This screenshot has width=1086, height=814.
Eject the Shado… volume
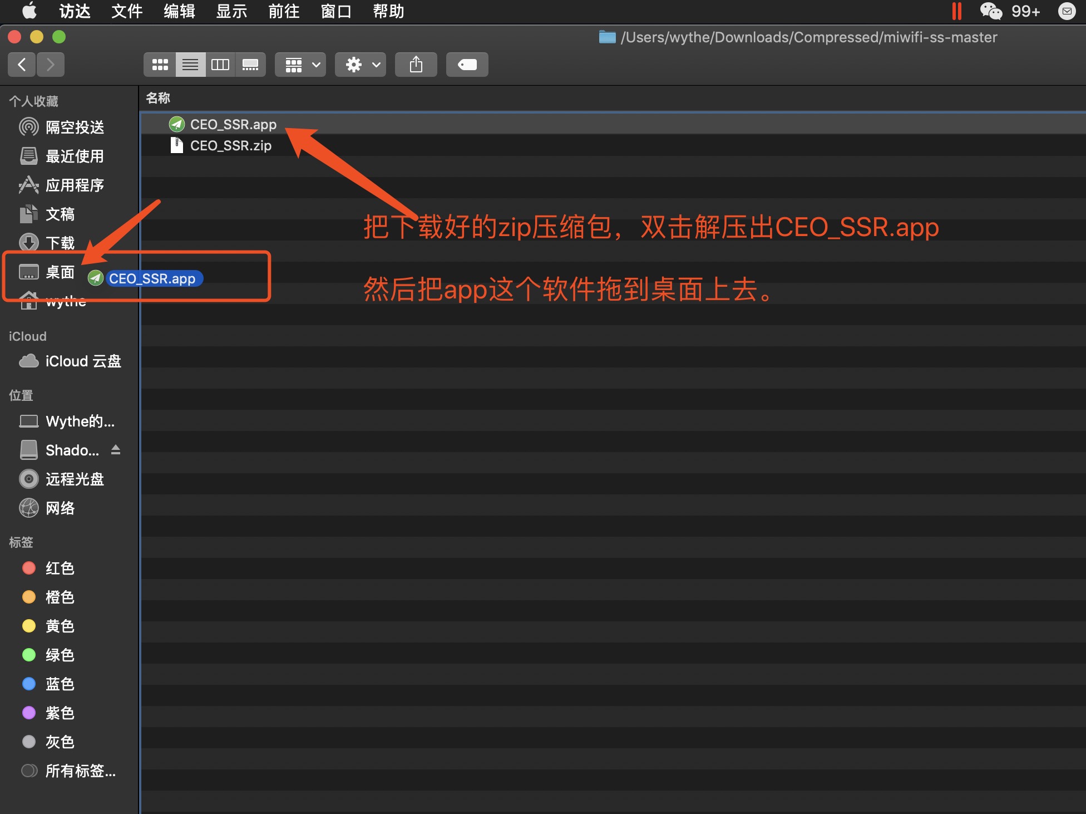click(116, 450)
